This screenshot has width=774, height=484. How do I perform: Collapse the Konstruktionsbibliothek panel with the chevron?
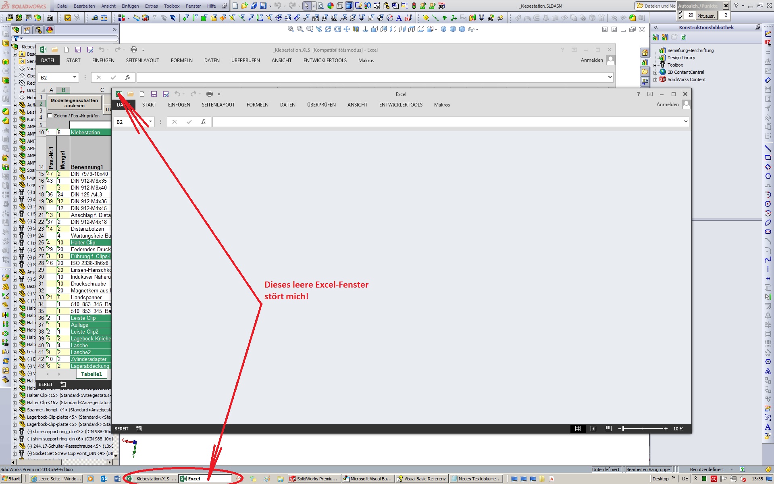(x=656, y=27)
